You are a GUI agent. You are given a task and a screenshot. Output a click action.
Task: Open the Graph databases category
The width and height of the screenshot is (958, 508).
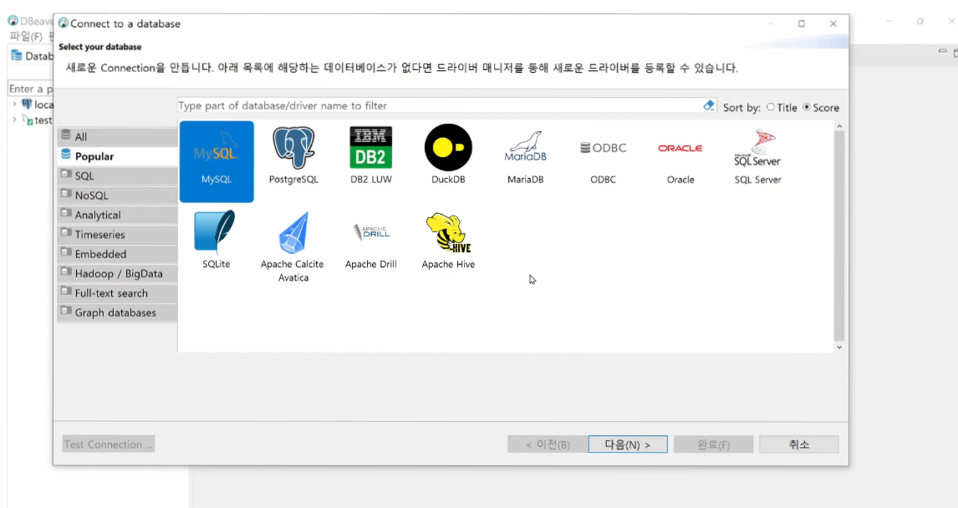(x=117, y=312)
